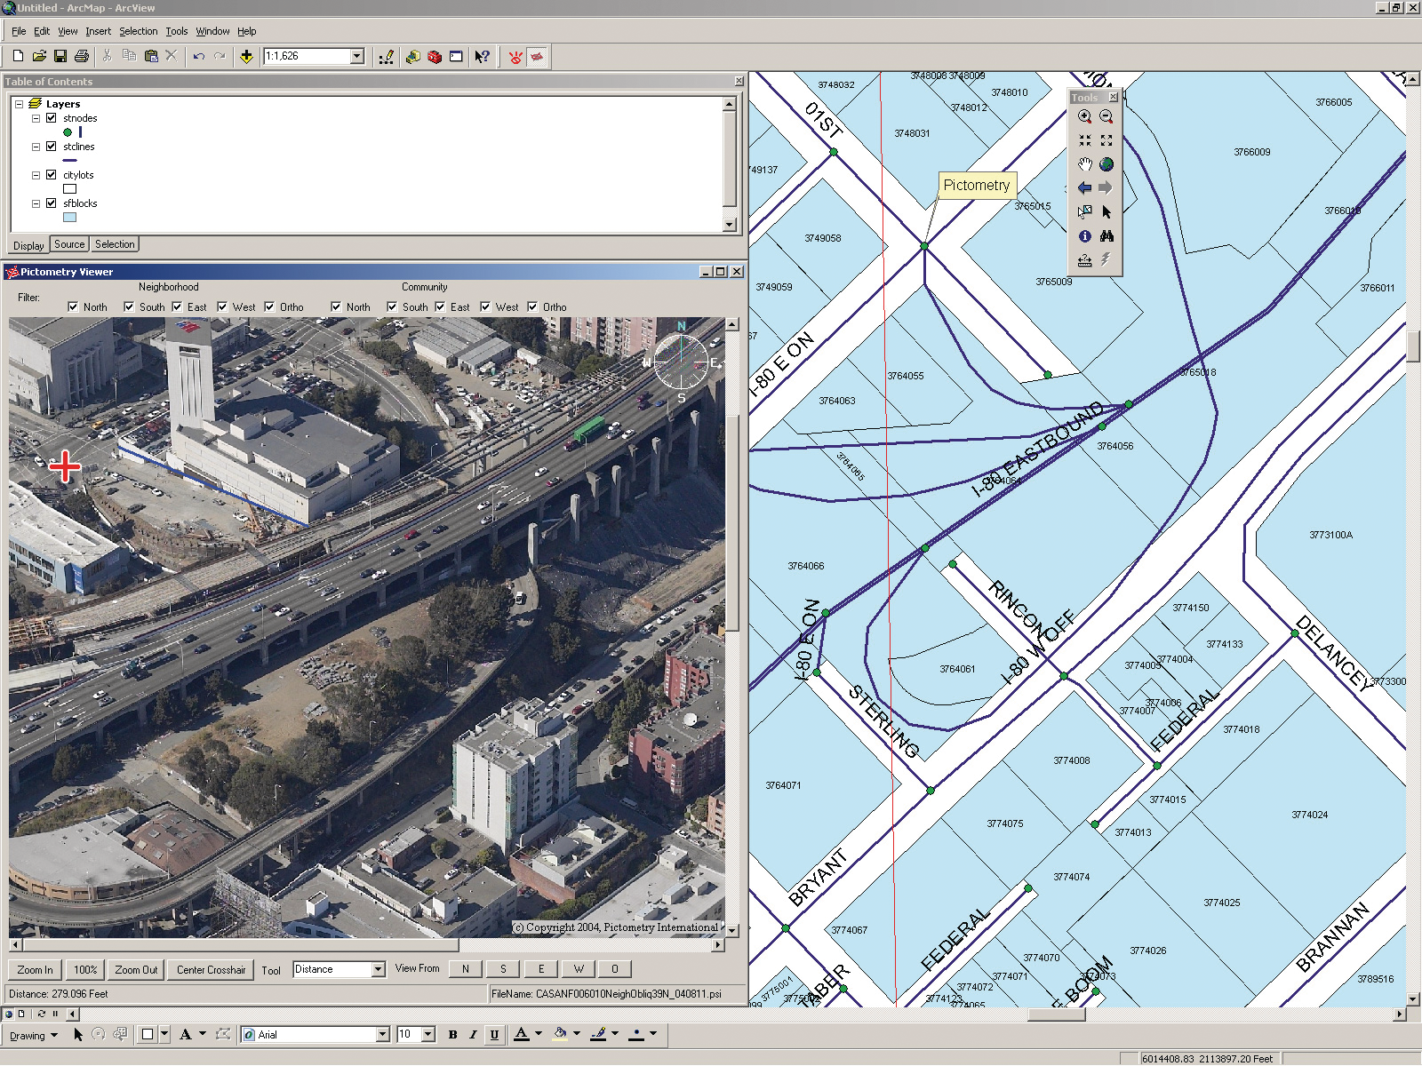Select the Identify info tool
Screen dimensions: 1422x1066
point(1084,235)
